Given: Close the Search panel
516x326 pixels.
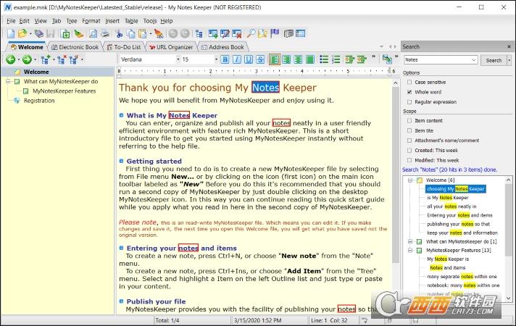Looking at the screenshot, I should pyautogui.click(x=509, y=46).
